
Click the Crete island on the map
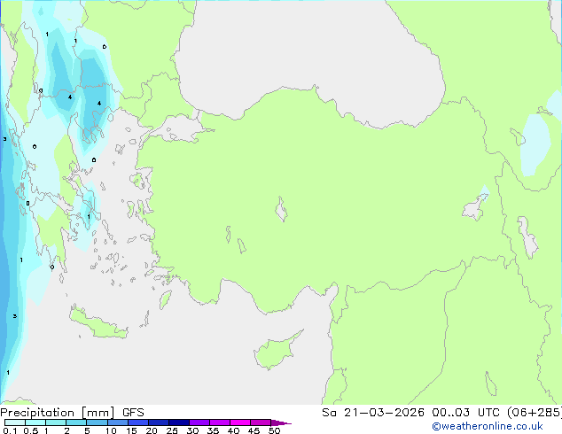coord(98,323)
